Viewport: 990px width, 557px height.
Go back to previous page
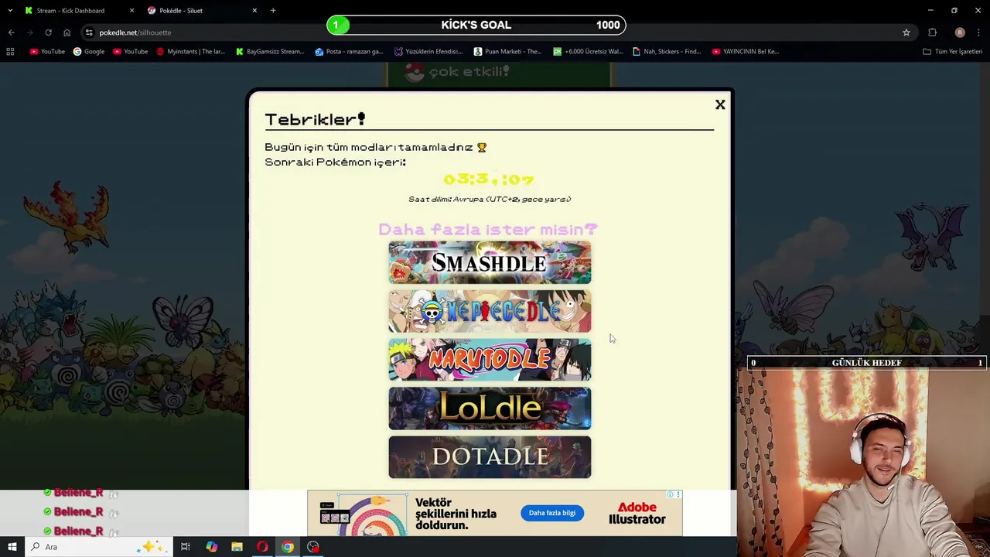coord(11,32)
